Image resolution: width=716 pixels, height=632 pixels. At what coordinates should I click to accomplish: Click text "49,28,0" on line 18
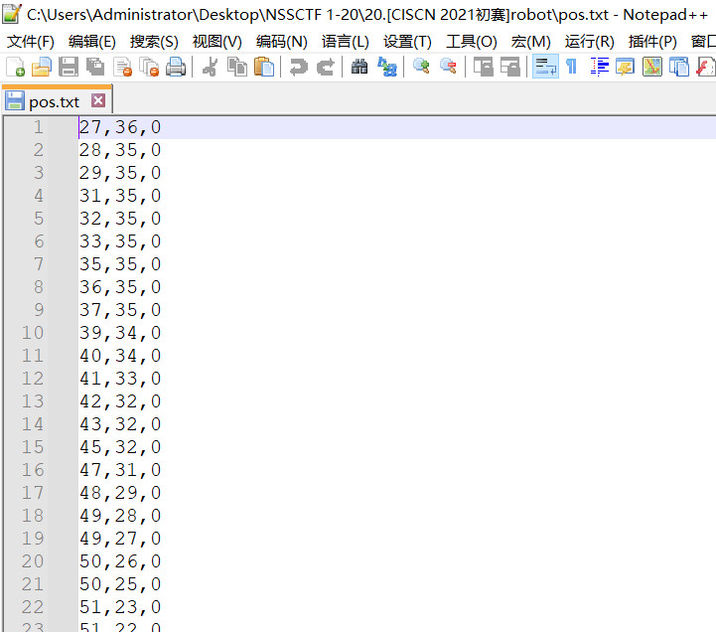coord(120,516)
